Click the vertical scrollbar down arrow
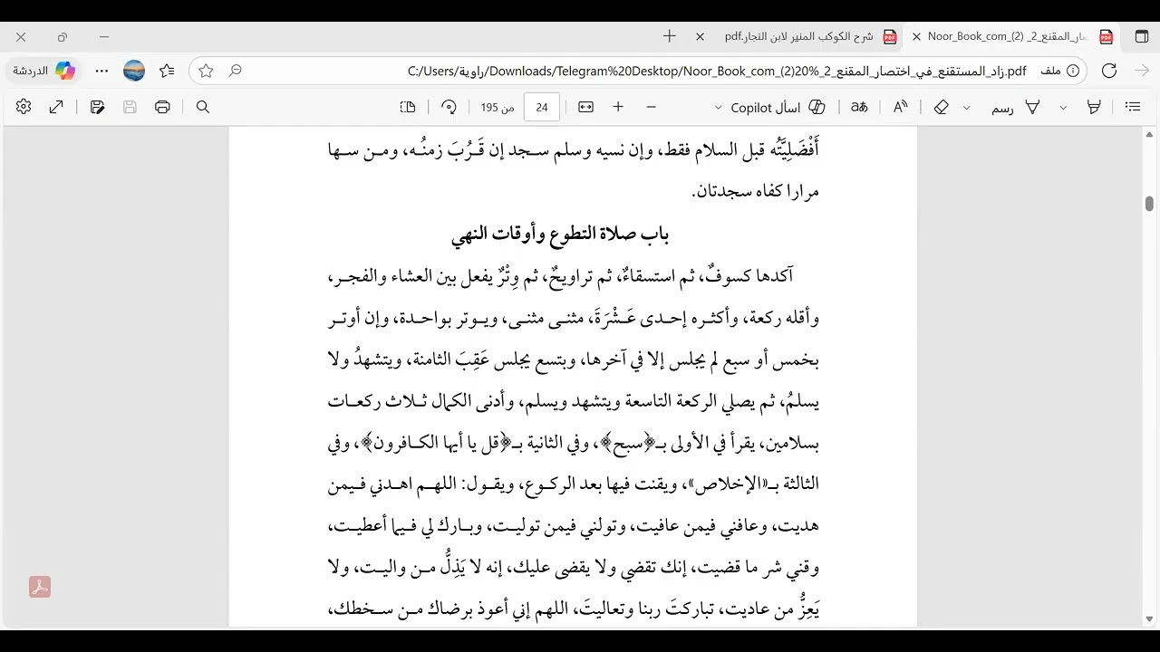Screen dimensions: 1160x652 (1149, 619)
